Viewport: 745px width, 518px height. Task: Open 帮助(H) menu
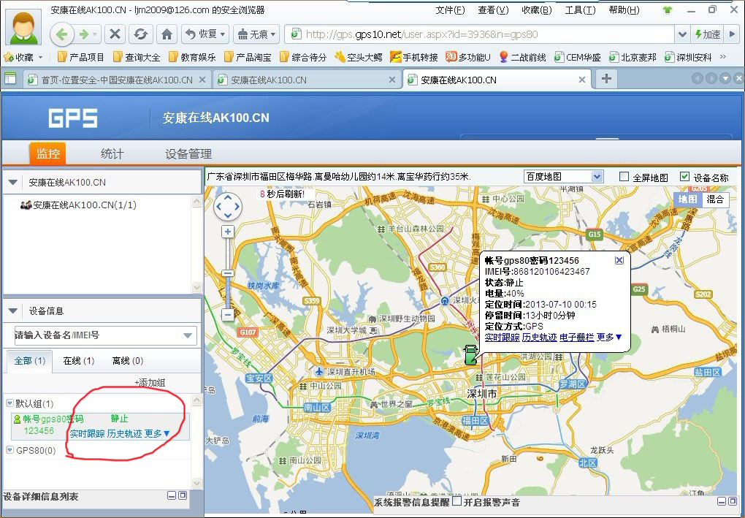click(x=624, y=10)
